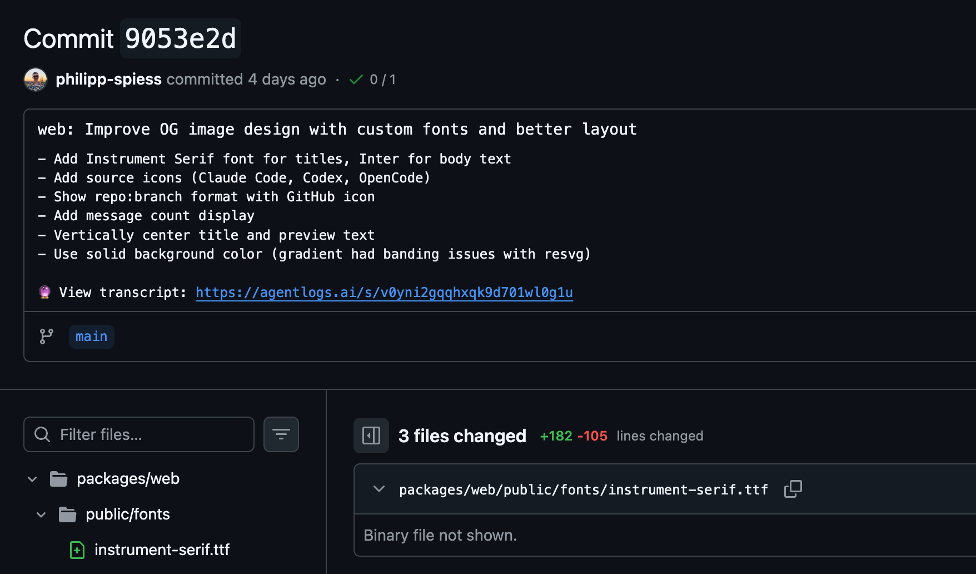Click the +182 additions counter
The image size is (976, 574).
(556, 436)
